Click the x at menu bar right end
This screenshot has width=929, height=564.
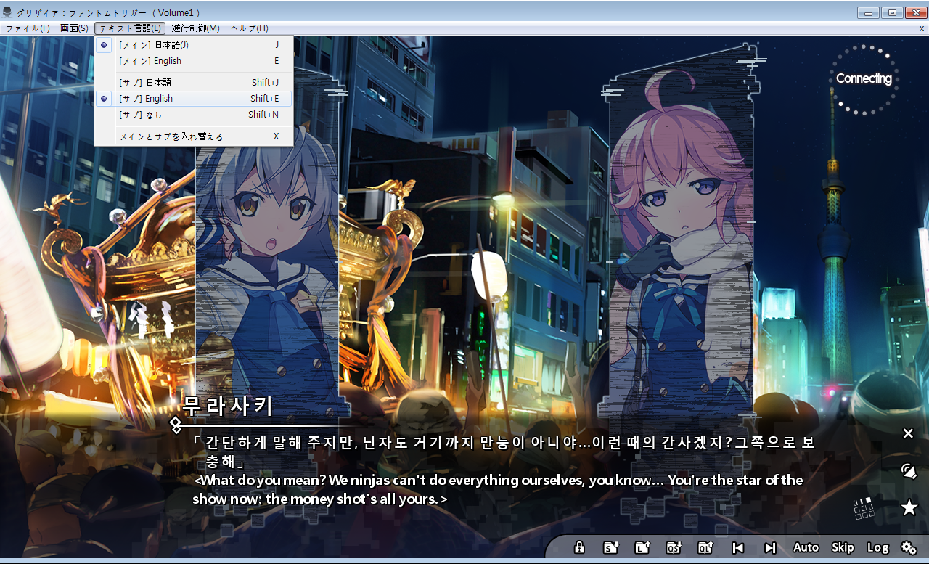[922, 28]
